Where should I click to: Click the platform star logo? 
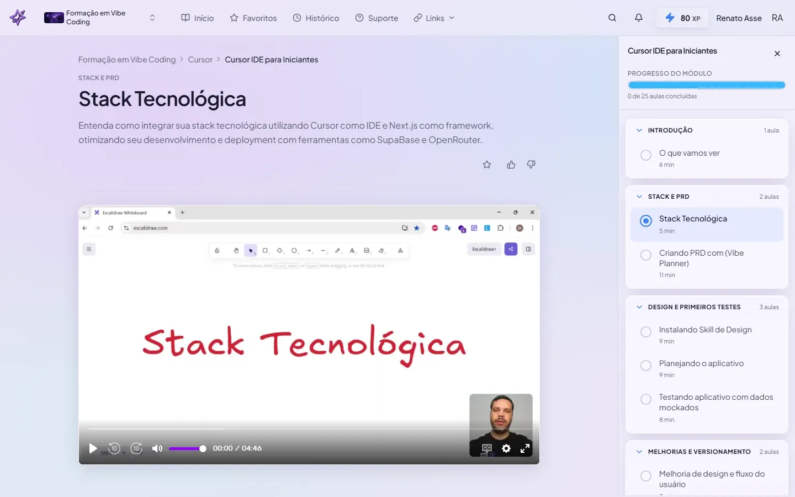[18, 18]
